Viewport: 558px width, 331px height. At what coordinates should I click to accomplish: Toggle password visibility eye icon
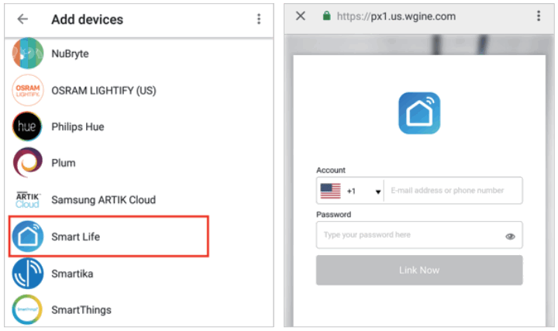tap(510, 236)
